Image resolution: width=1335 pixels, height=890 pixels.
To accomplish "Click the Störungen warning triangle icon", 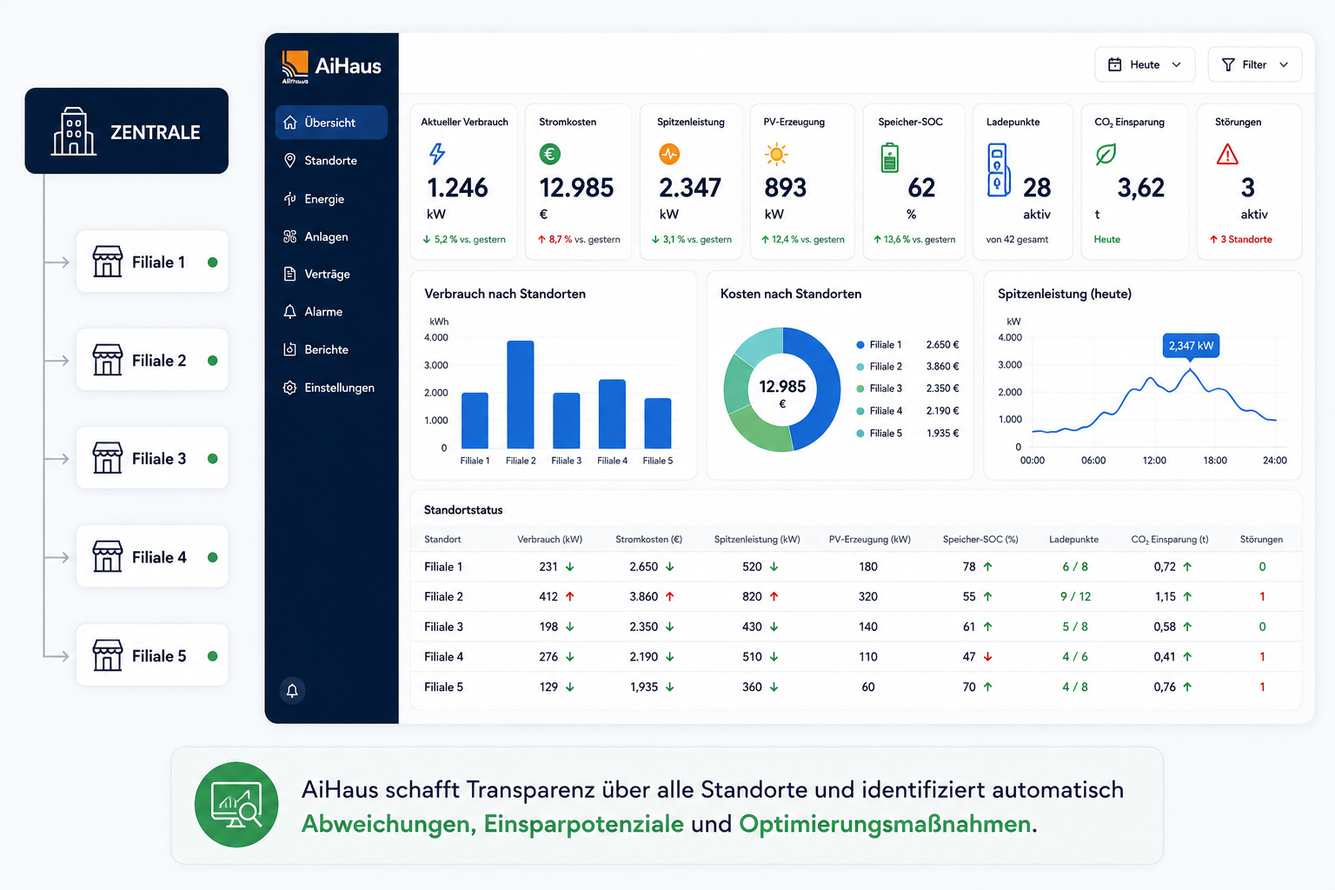I will (x=1227, y=155).
